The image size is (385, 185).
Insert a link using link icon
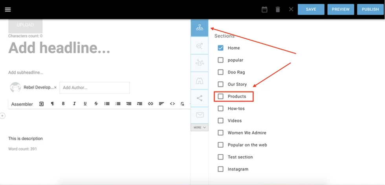150,104
